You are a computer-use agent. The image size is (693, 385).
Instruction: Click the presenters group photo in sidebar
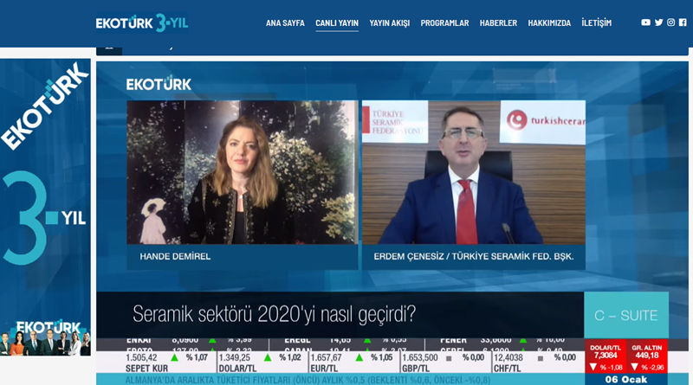46,342
